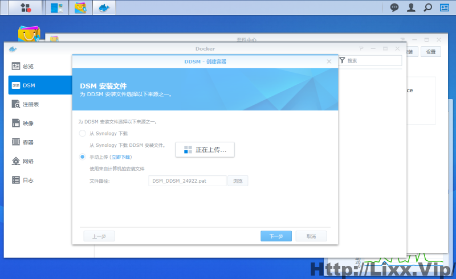Open the search magnifier in the taskbar
Viewport: 456px width, 279px height.
pyautogui.click(x=428, y=7)
